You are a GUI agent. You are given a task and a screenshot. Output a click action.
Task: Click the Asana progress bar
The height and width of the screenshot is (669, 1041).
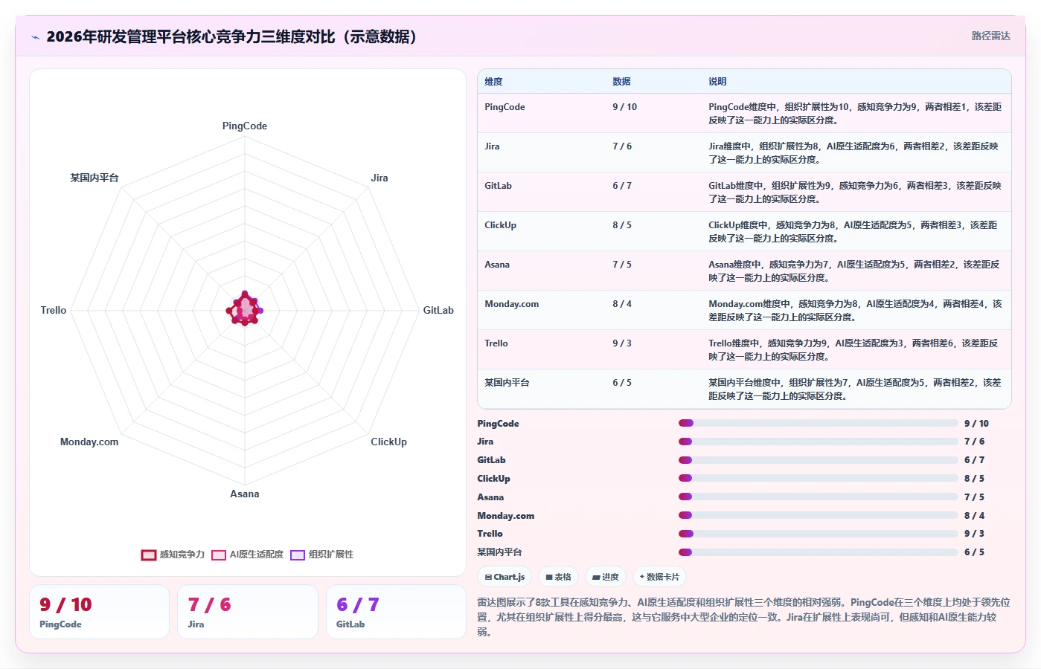819,497
